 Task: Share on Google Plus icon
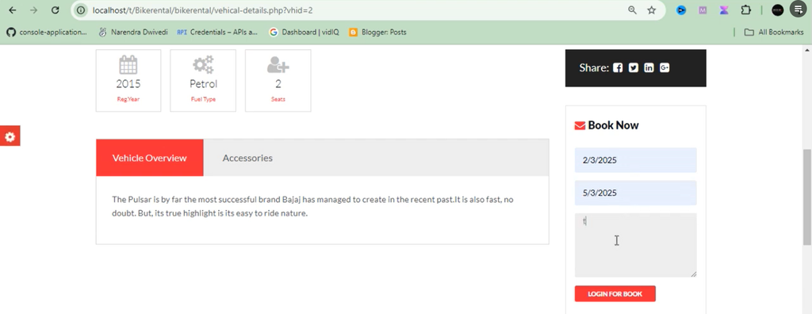(665, 68)
